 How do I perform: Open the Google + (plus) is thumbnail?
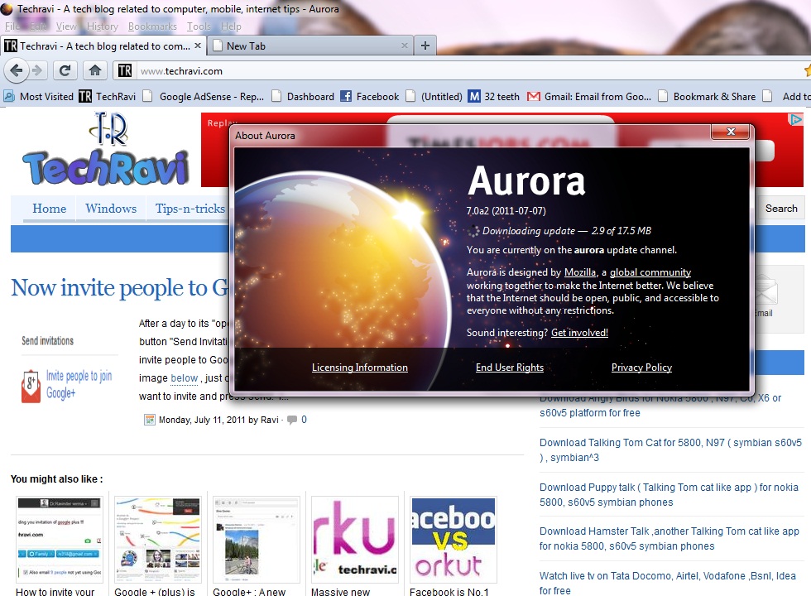[158, 540]
